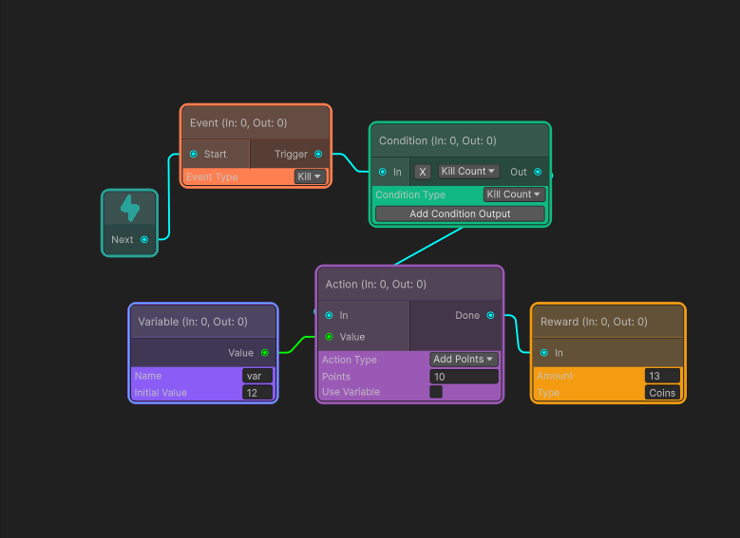Click the Condition node In port
Viewport: 740px width, 538px height.
click(383, 172)
